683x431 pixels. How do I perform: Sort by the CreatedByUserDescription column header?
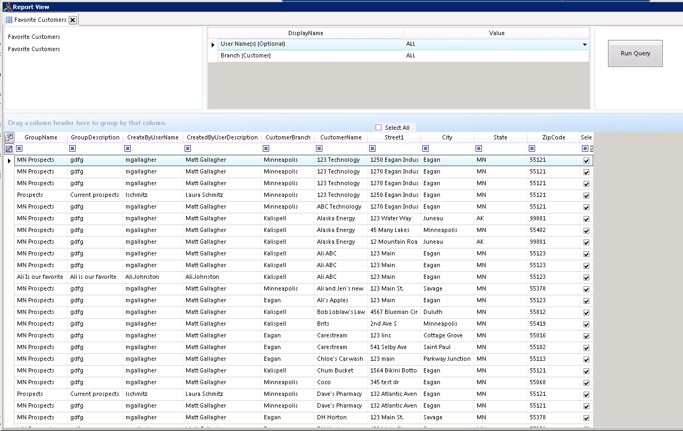tap(222, 137)
